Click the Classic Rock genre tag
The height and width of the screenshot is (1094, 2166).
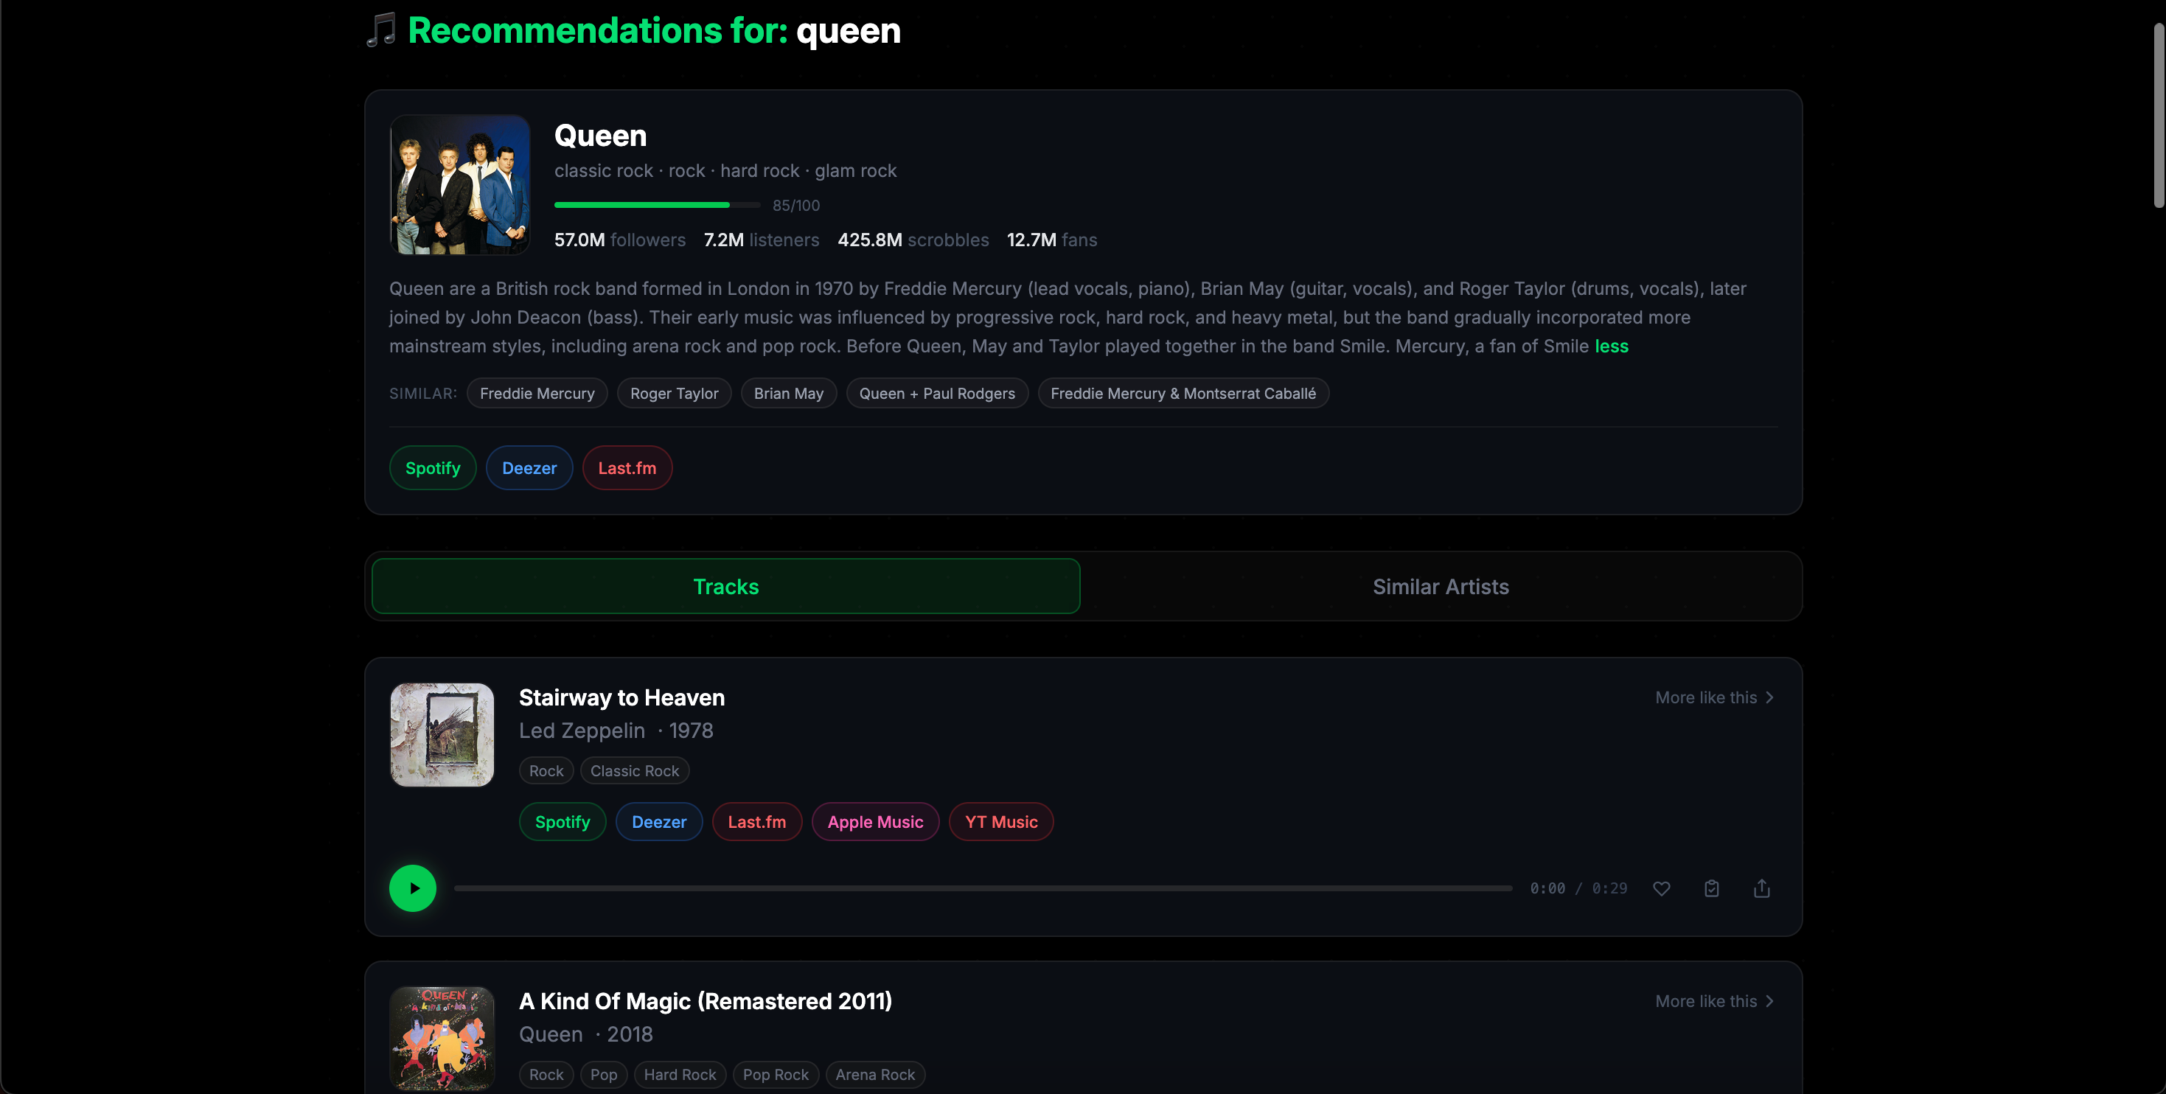coord(634,770)
